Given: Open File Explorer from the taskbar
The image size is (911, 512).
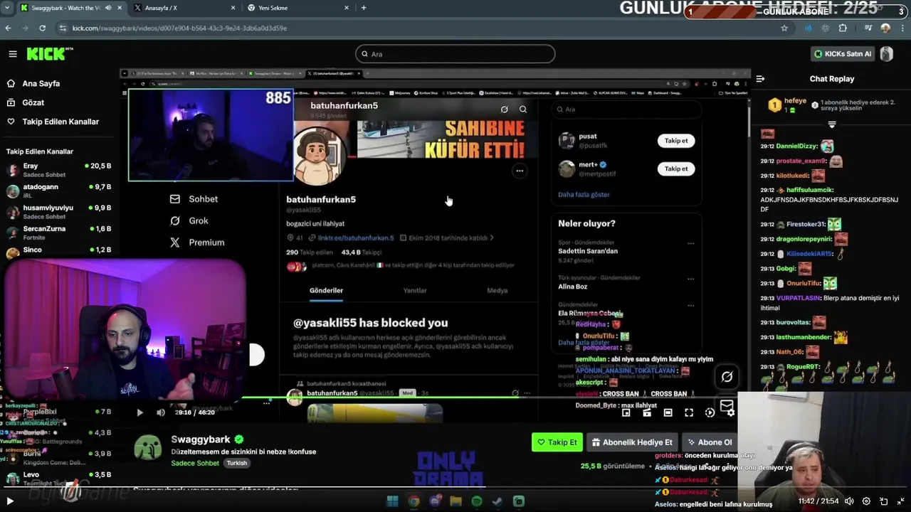Looking at the screenshot, I should click(x=455, y=501).
